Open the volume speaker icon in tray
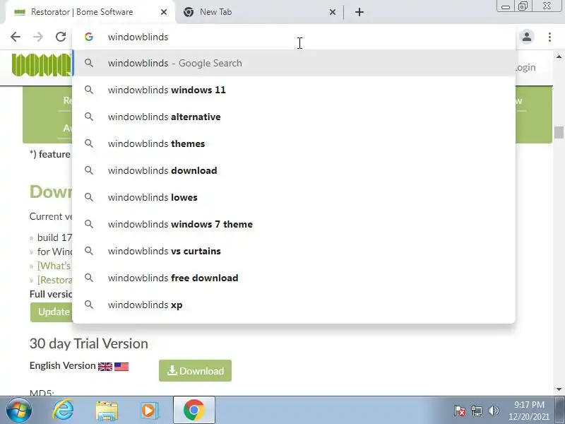Image resolution: width=565 pixels, height=424 pixels. tap(493, 411)
